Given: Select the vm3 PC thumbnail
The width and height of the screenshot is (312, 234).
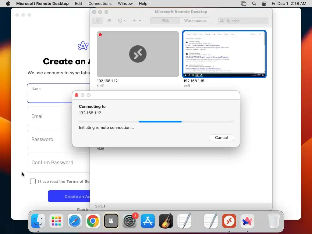Looking at the screenshot, I should click(138, 54).
